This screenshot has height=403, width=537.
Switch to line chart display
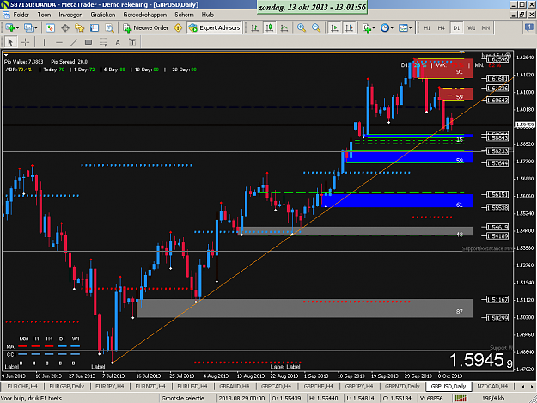click(x=284, y=27)
